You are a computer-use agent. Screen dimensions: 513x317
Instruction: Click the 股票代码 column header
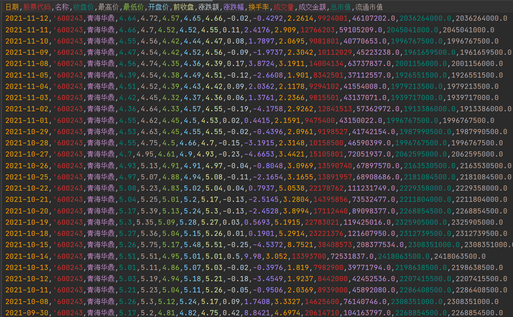pos(38,6)
